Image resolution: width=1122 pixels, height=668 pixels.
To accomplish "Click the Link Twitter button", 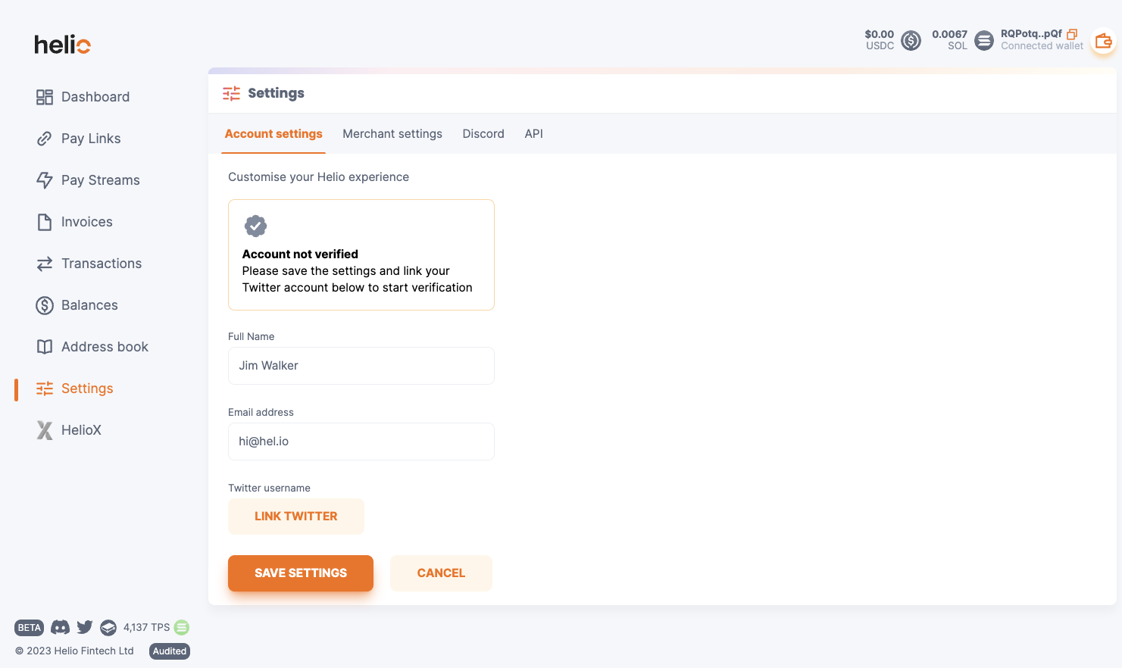I will pyautogui.click(x=296, y=517).
